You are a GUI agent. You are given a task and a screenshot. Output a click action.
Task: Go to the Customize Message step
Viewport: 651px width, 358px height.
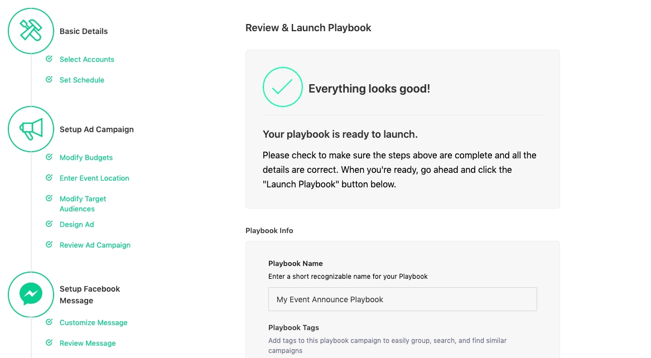click(x=93, y=323)
